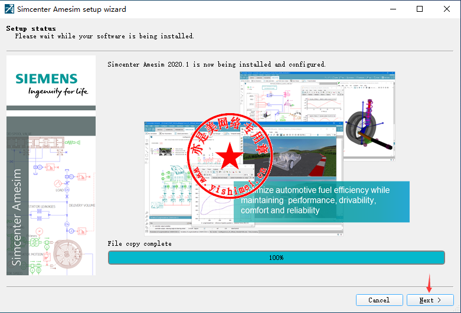
Task: Click 'Simcenter Amesim 2020.1 is now being installed' text
Action: pyautogui.click(x=217, y=64)
